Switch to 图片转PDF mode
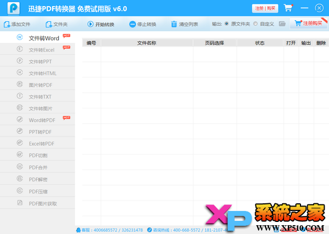The height and width of the screenshot is (234, 329). [37, 84]
